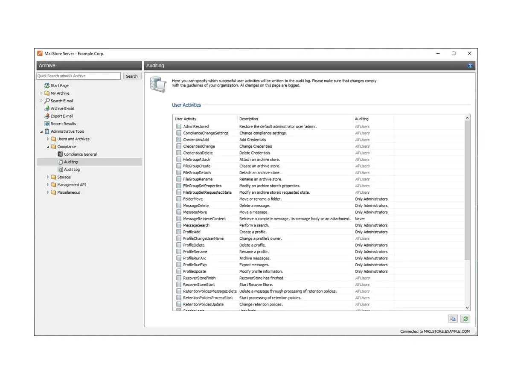Select the ProfileRunArc activity row
Image resolution: width=512 pixels, height=384 pixels.
pyautogui.click(x=319, y=258)
